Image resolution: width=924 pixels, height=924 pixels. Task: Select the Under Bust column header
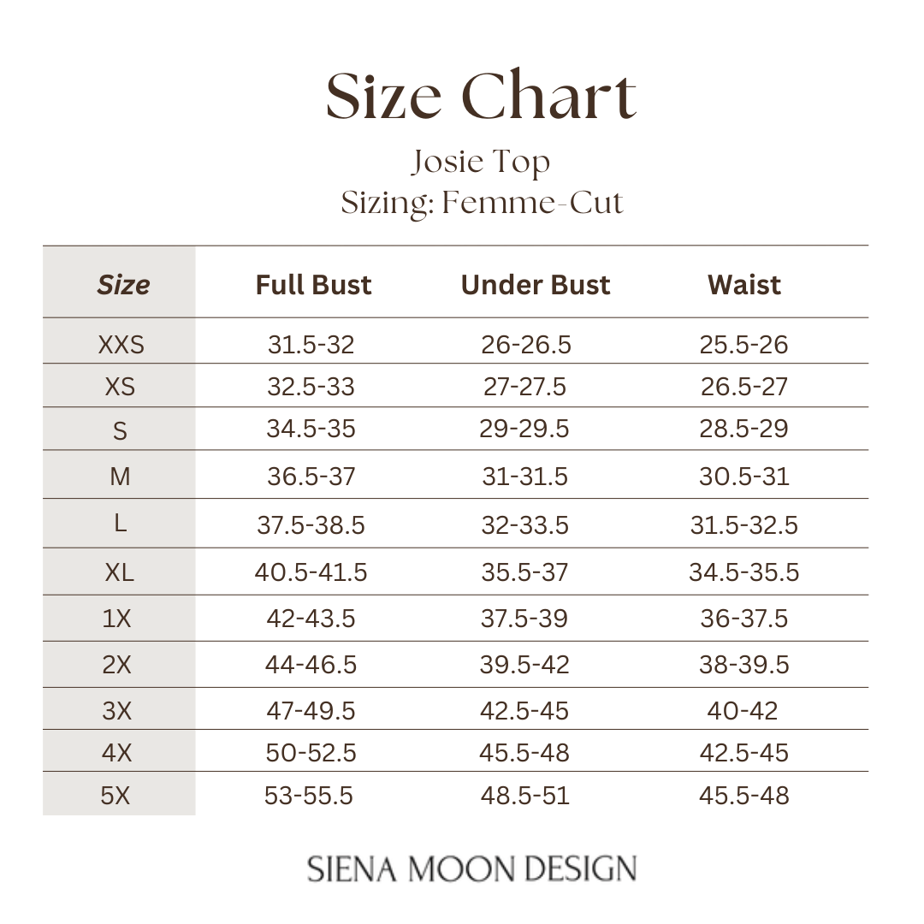536,285
